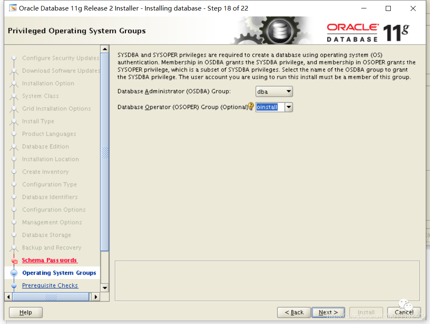
Task: Close the installer window
Action: pyautogui.click(x=413, y=8)
